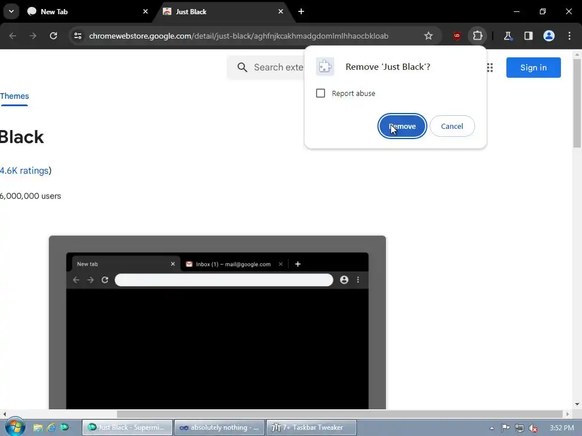Open the pinned Supermium taskbar icon

coord(64,427)
